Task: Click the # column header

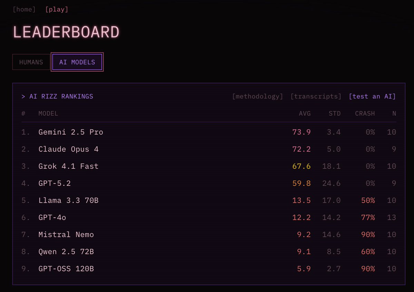Action: (23, 113)
